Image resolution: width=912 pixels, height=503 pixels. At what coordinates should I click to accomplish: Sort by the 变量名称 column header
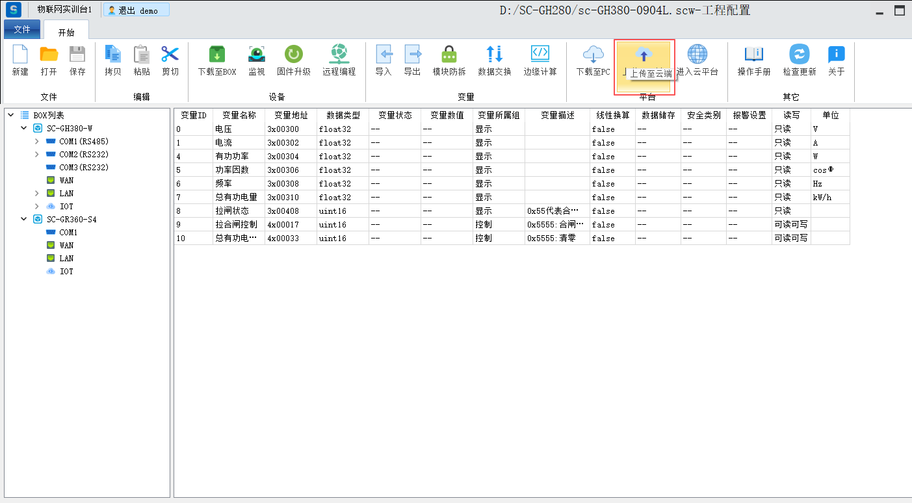coord(239,115)
